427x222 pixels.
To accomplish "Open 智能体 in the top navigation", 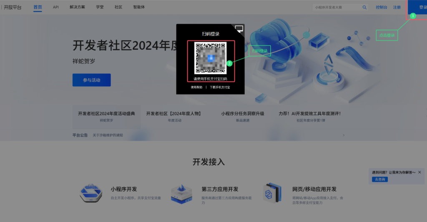I will pos(139,7).
